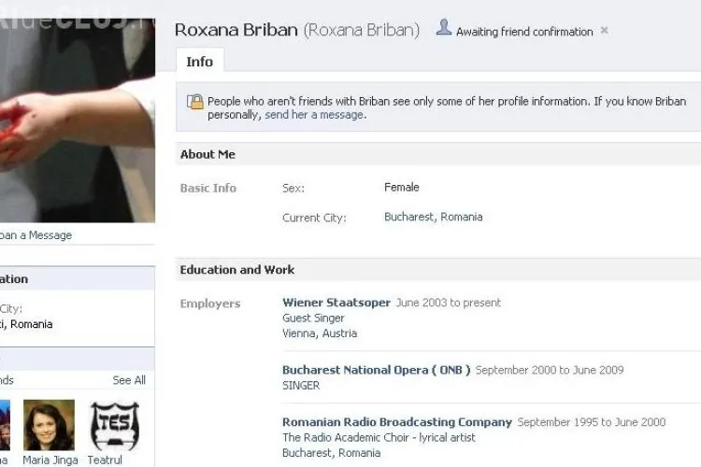Click the Maria Jinga name link
The image size is (701, 467).
50,460
